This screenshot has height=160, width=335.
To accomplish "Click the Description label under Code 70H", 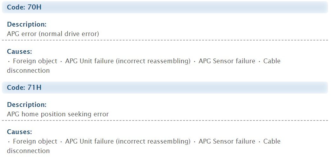I will point(27,24).
